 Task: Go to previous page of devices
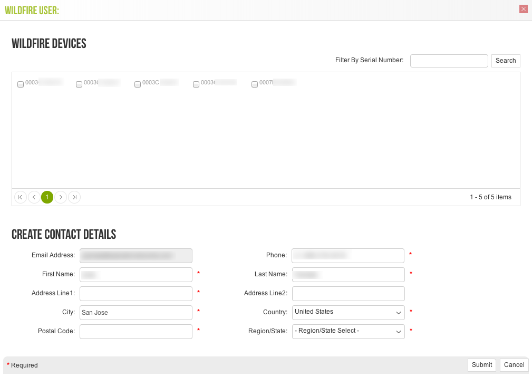34,197
